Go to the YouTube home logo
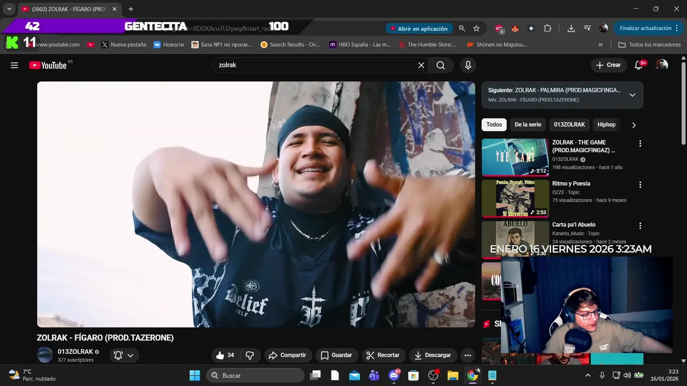 (48, 65)
